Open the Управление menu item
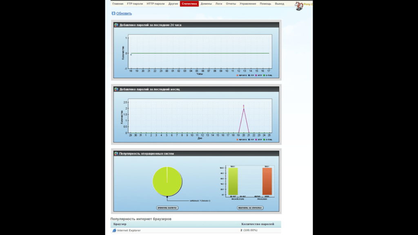The image size is (418, 235). pos(248,4)
